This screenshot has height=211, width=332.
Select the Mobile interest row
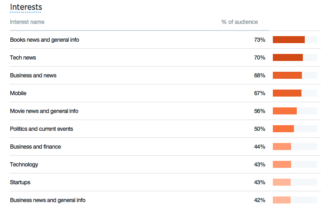coord(18,93)
